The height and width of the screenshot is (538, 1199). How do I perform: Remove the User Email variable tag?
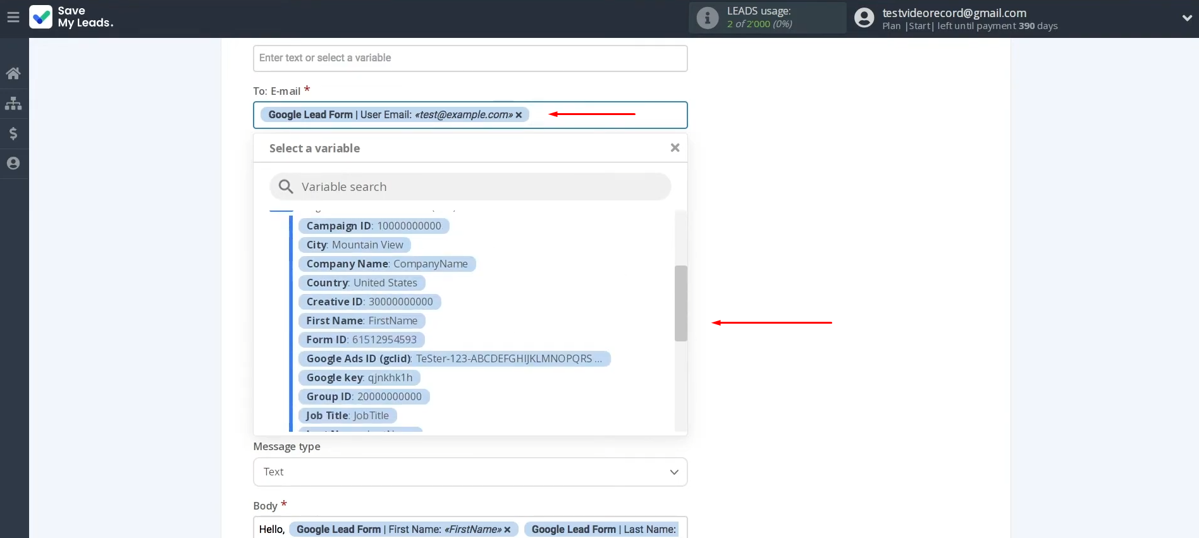point(519,115)
